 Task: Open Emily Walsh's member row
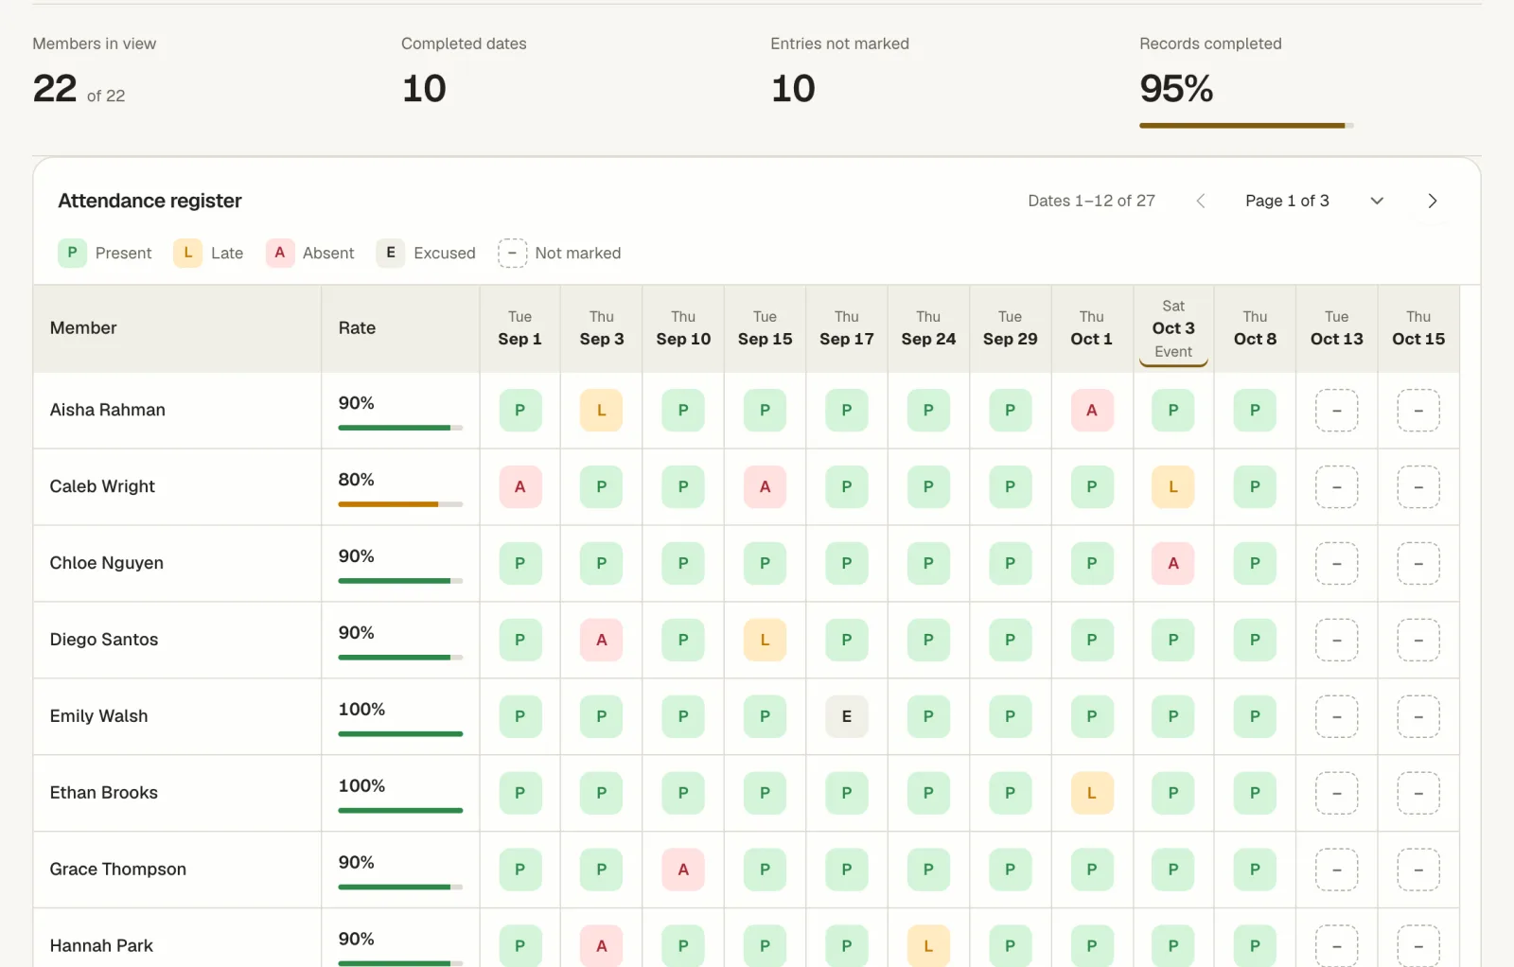(746, 717)
